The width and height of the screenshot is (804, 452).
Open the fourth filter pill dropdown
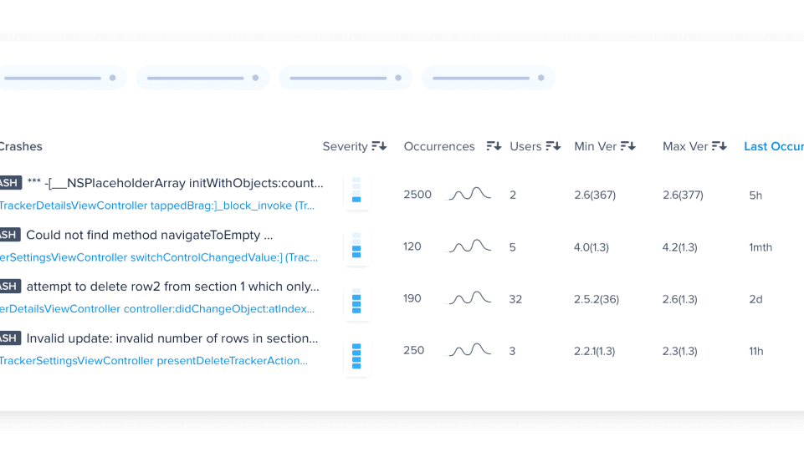tap(488, 79)
